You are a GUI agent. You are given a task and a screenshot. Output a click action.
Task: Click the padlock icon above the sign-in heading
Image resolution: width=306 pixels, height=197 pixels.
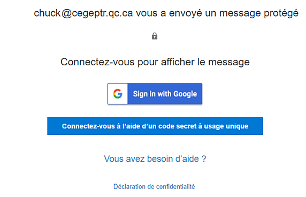click(155, 36)
